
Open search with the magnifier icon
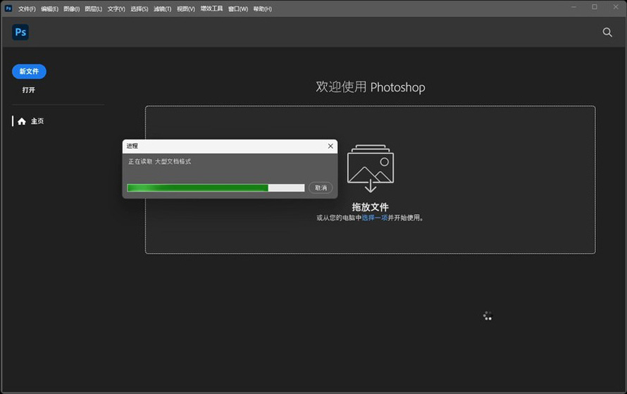[607, 32]
